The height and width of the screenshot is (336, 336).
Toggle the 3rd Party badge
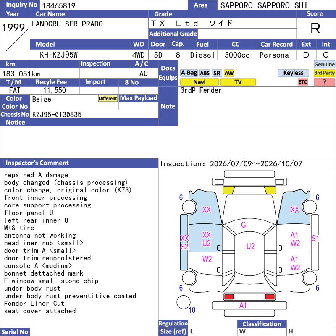[x=324, y=73]
